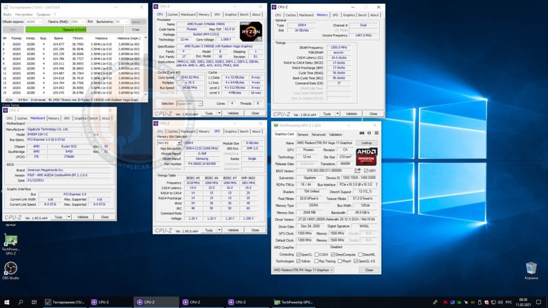Toggle the Vulkan checkbox
548x308 pixels.
pos(298,261)
